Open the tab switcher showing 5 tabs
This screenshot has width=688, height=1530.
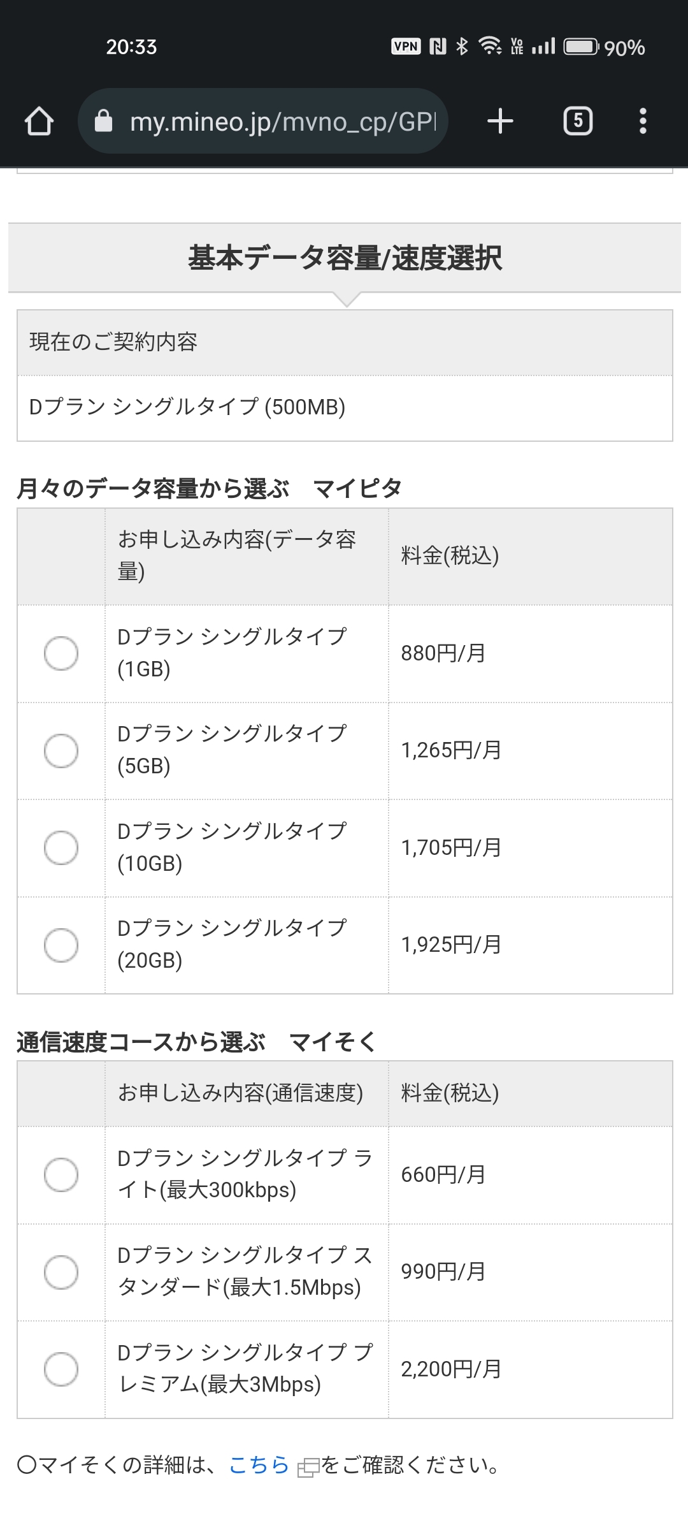578,121
